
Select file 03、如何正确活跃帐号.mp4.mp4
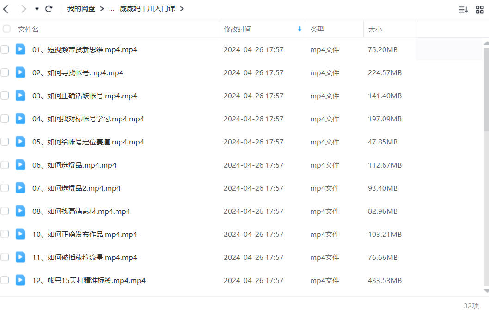[x=85, y=96]
